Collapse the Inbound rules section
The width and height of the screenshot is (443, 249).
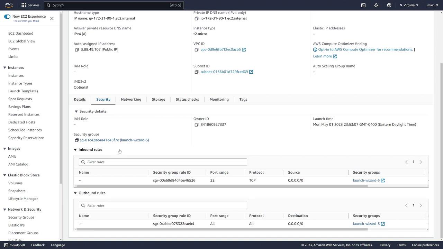[x=75, y=150]
